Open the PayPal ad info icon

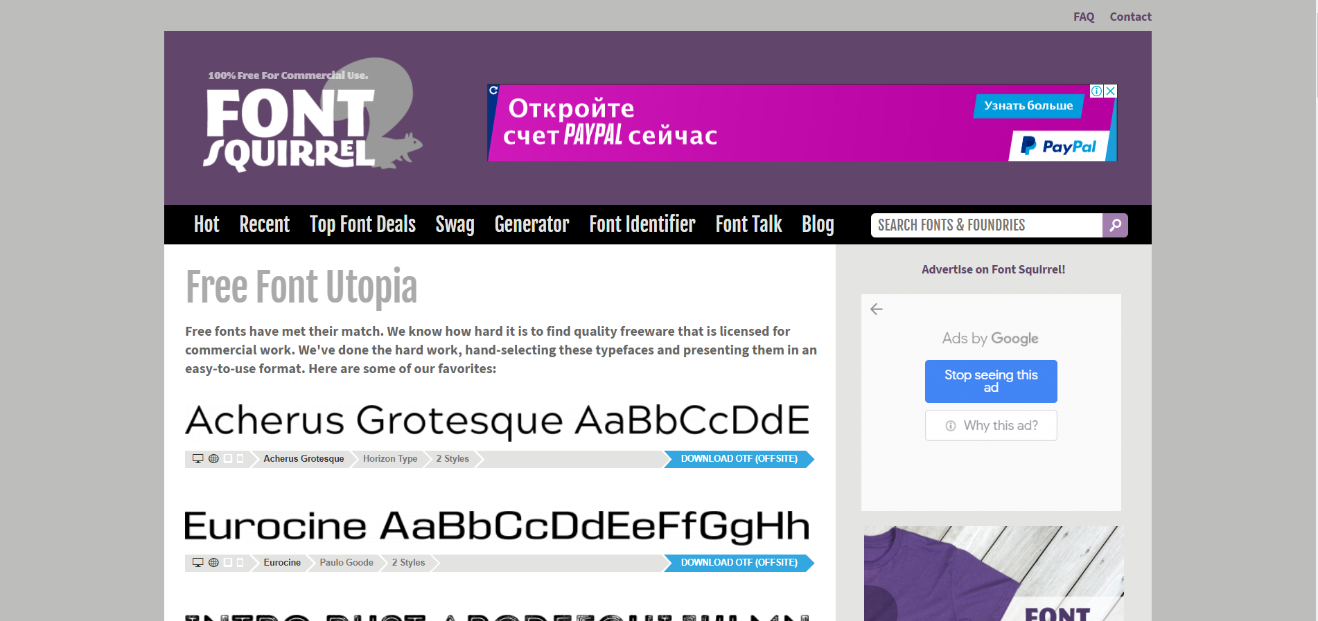(1097, 91)
